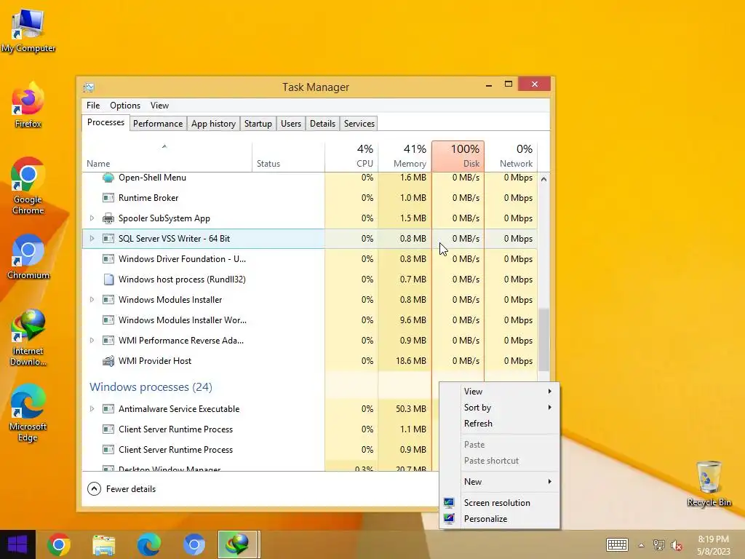Click the WMI Provider Host icon
The image size is (745, 559).
(x=108, y=361)
